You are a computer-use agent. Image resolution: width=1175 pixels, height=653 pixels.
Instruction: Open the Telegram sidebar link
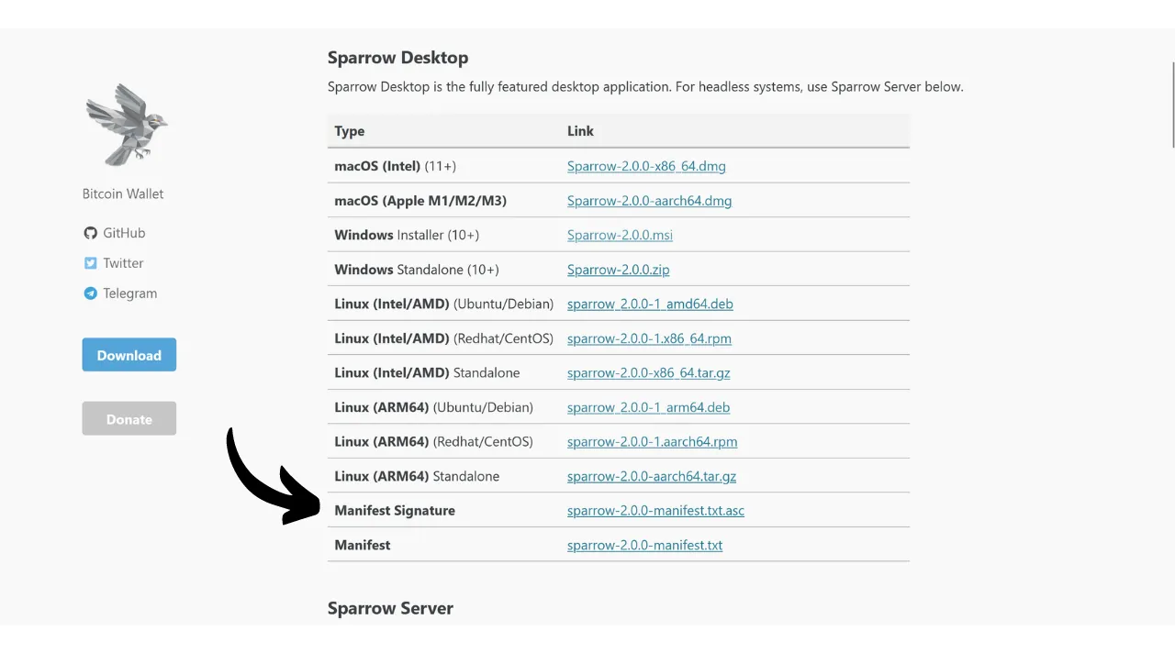click(129, 293)
